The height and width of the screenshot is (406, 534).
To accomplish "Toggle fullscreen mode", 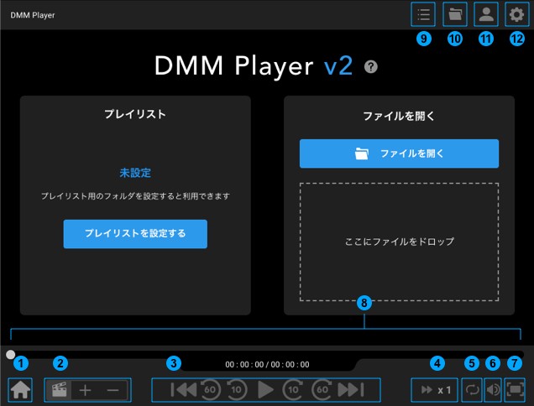I will 515,390.
